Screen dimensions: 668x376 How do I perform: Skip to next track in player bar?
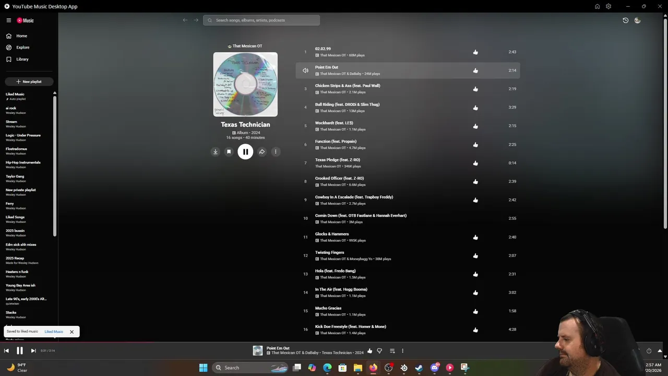(x=33, y=351)
